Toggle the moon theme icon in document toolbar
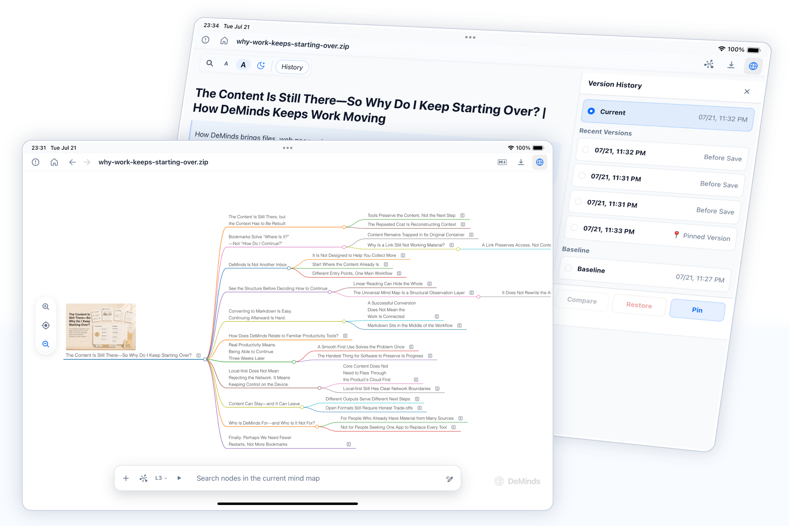This screenshot has width=789, height=526. 261,65
